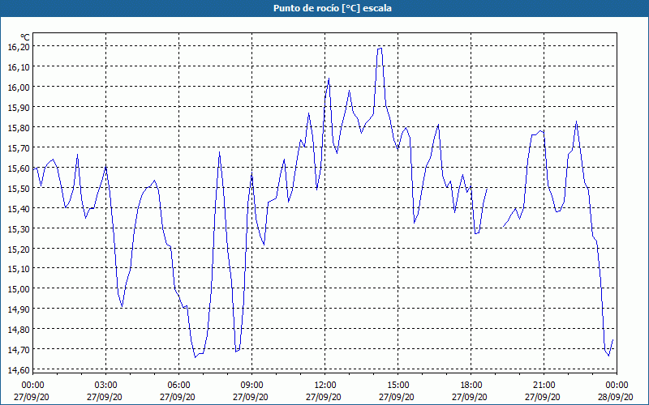Click the 28/09/20 date label
The height and width of the screenshot is (405, 649).
(x=616, y=397)
